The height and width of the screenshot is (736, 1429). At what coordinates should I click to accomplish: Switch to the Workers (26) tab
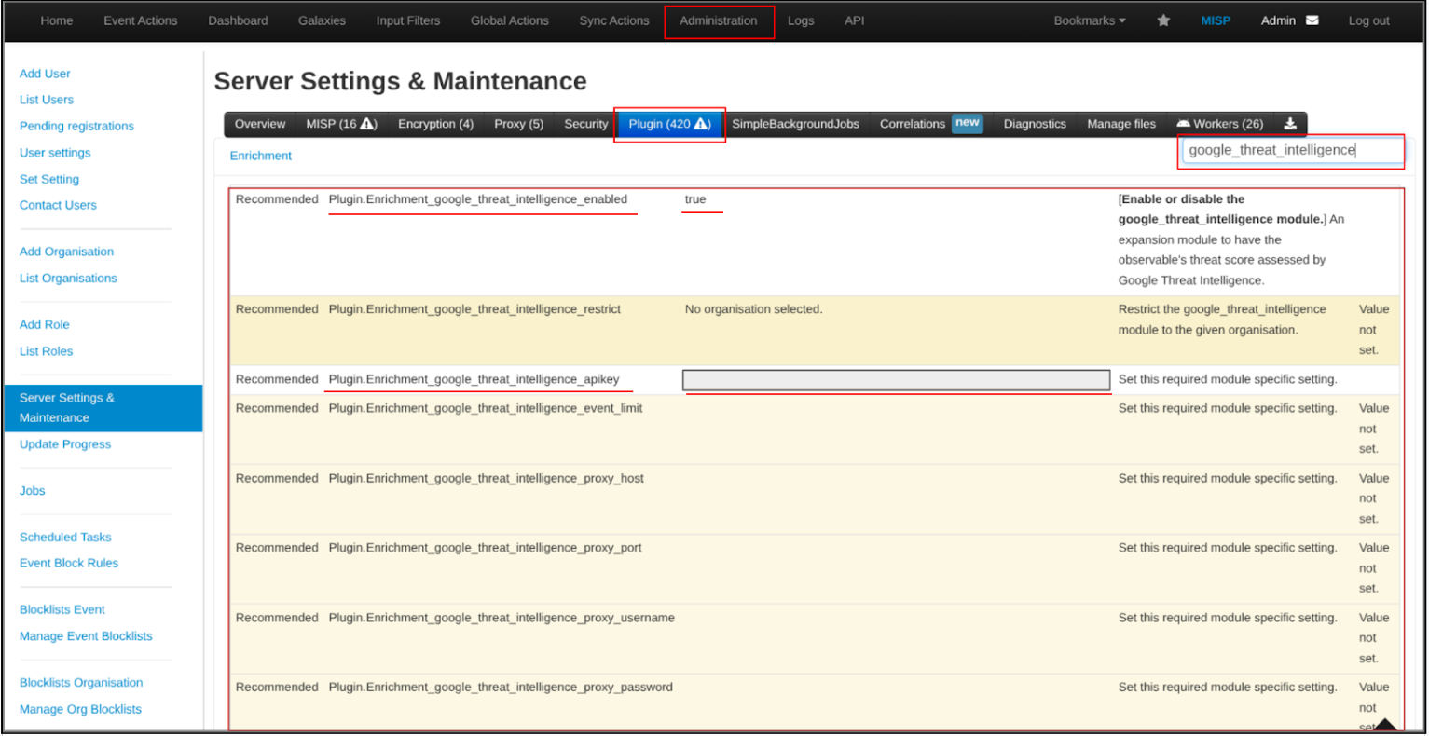pyautogui.click(x=1219, y=124)
